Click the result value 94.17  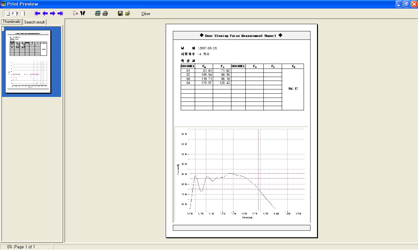[x=293, y=89]
